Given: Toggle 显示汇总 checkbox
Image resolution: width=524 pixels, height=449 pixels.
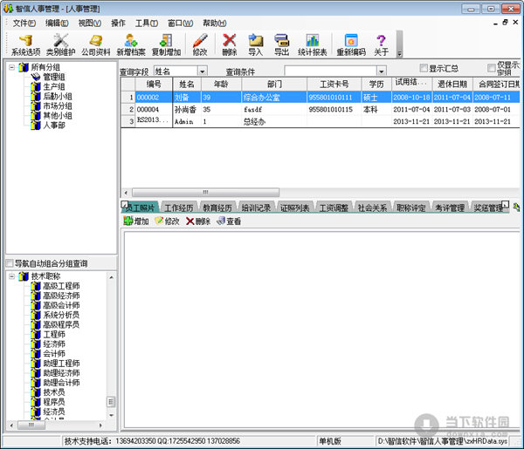Looking at the screenshot, I should (424, 68).
